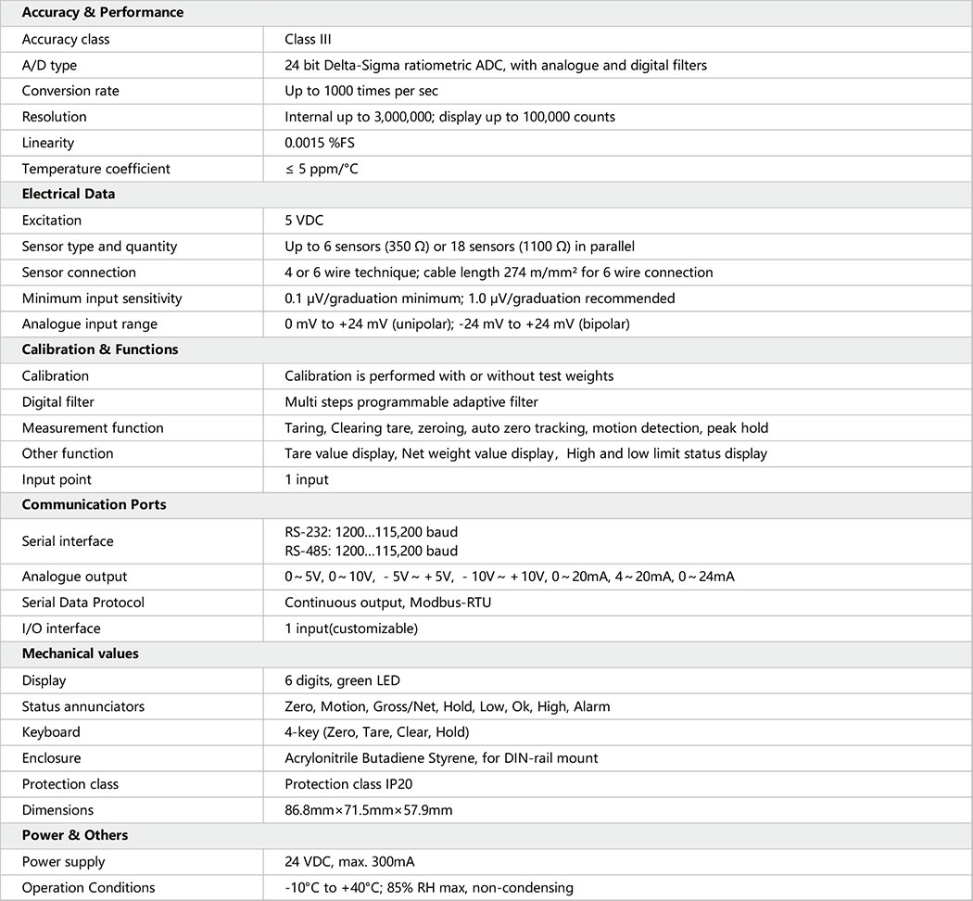
Task: Click the Accuracy & Performance section header
Action: (103, 13)
